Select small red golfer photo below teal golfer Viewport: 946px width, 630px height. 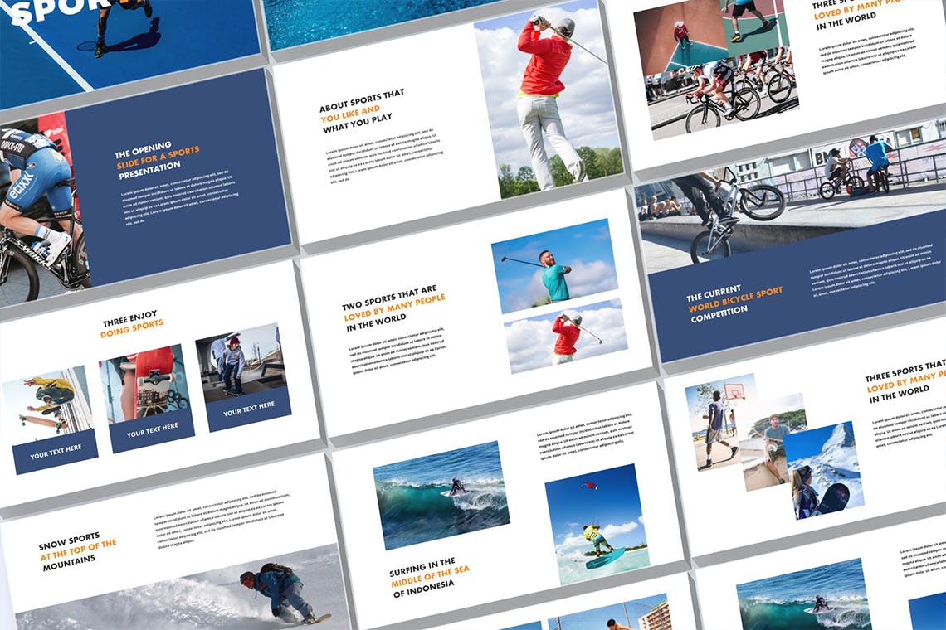click(566, 336)
